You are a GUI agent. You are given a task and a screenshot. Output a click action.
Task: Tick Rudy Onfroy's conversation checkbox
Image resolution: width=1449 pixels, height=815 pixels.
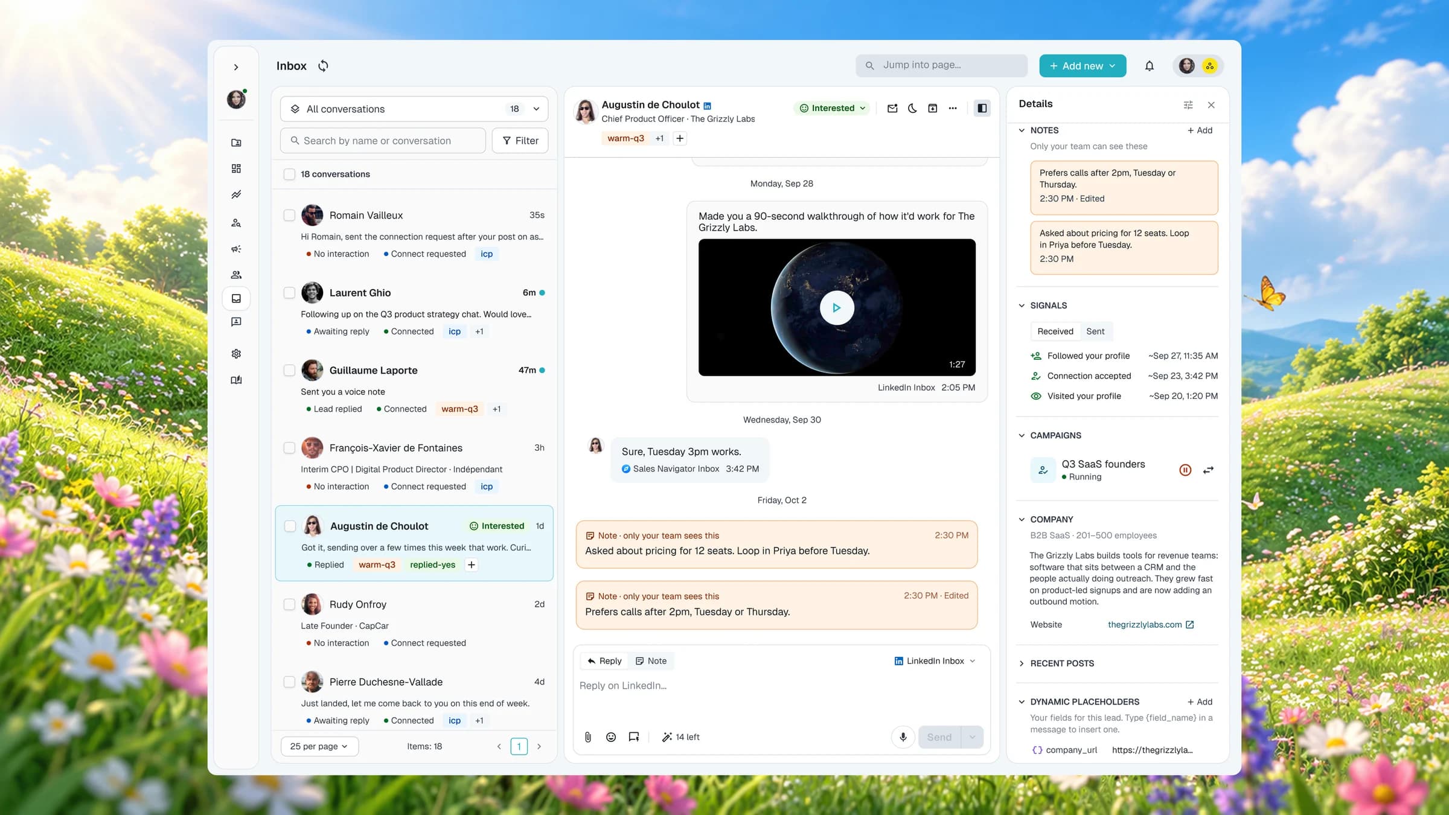tap(289, 604)
